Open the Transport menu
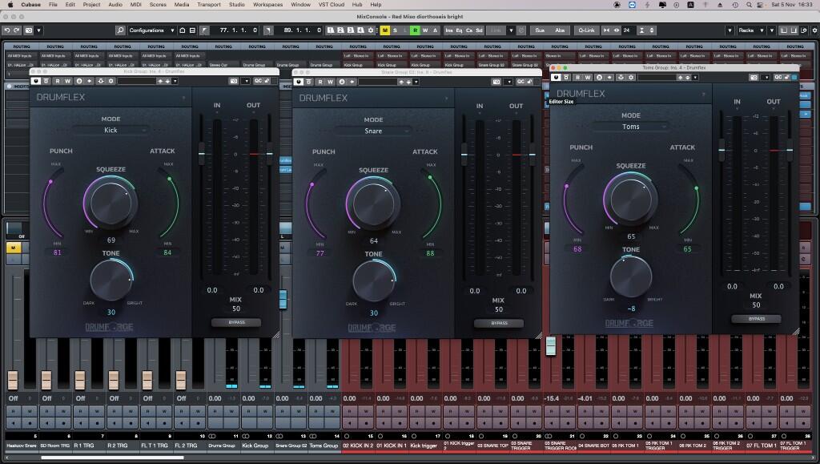Image resolution: width=820 pixels, height=464 pixels. pos(209,4)
